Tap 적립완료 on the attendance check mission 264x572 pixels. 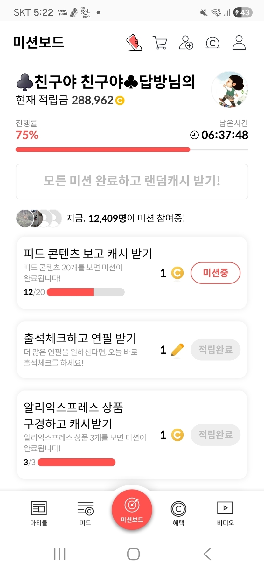[215, 350]
